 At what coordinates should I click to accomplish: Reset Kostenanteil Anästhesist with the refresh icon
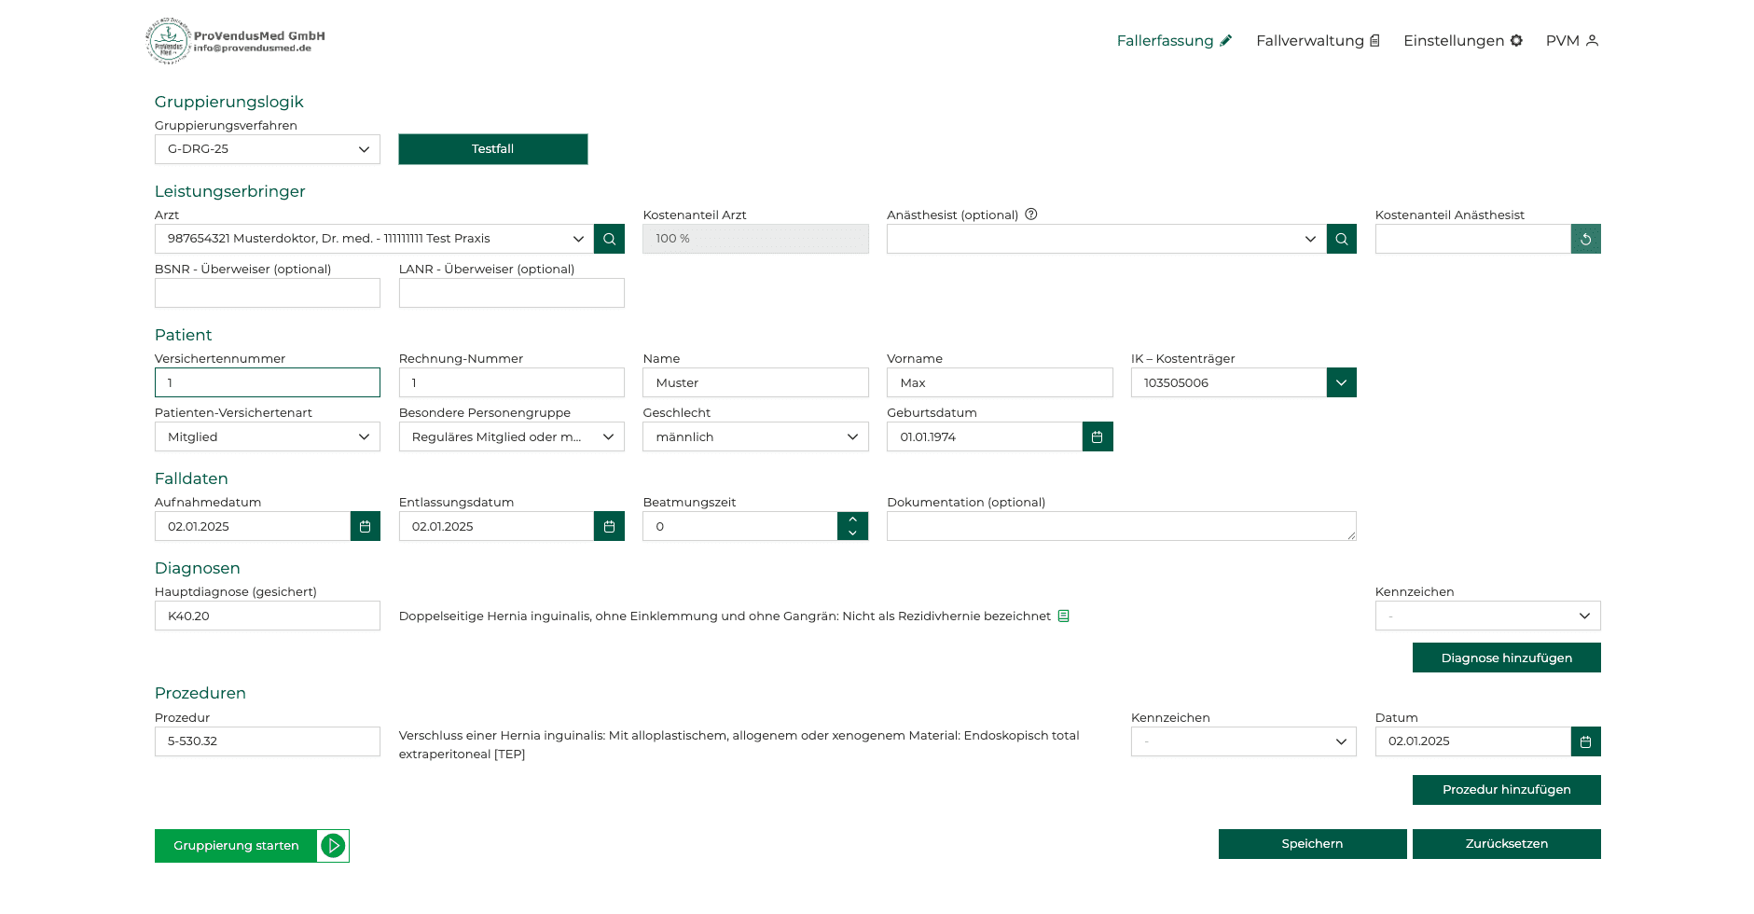click(x=1585, y=239)
